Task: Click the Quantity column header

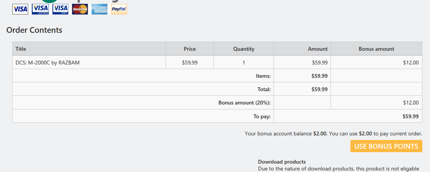Action: [x=244, y=49]
